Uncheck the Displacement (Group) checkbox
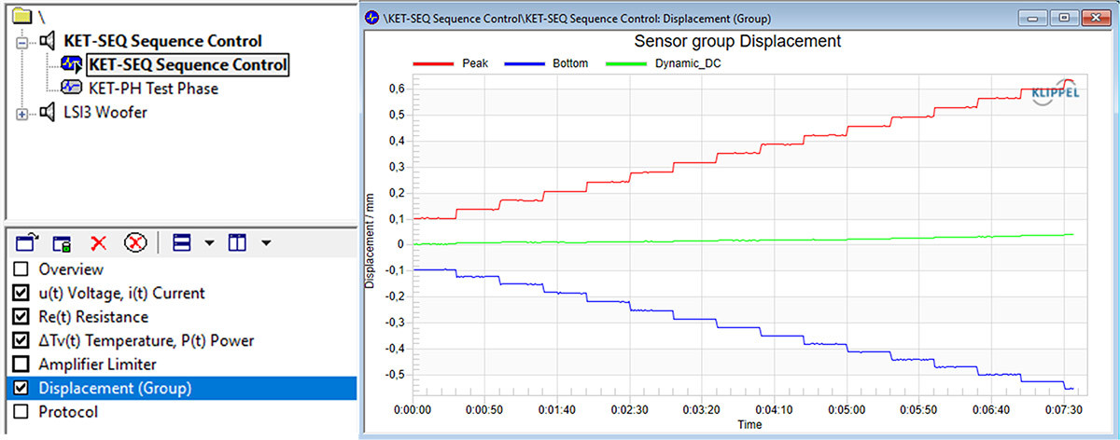The image size is (1120, 440). (21, 388)
